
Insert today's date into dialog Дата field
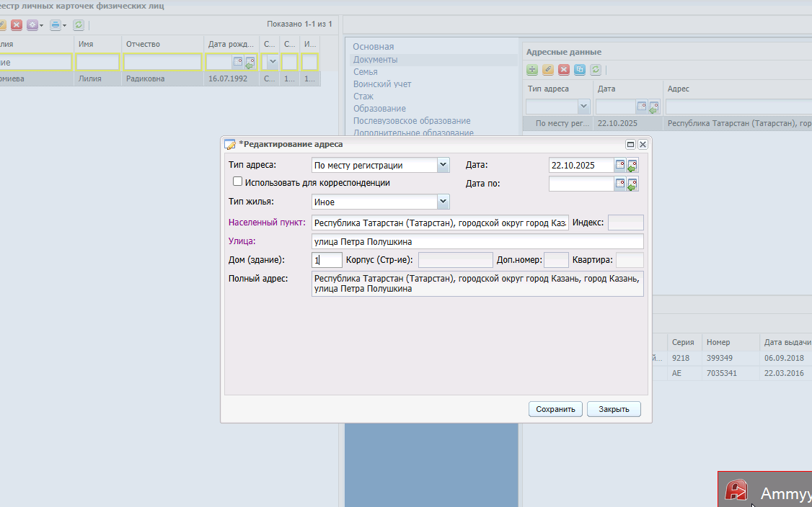[x=632, y=166]
